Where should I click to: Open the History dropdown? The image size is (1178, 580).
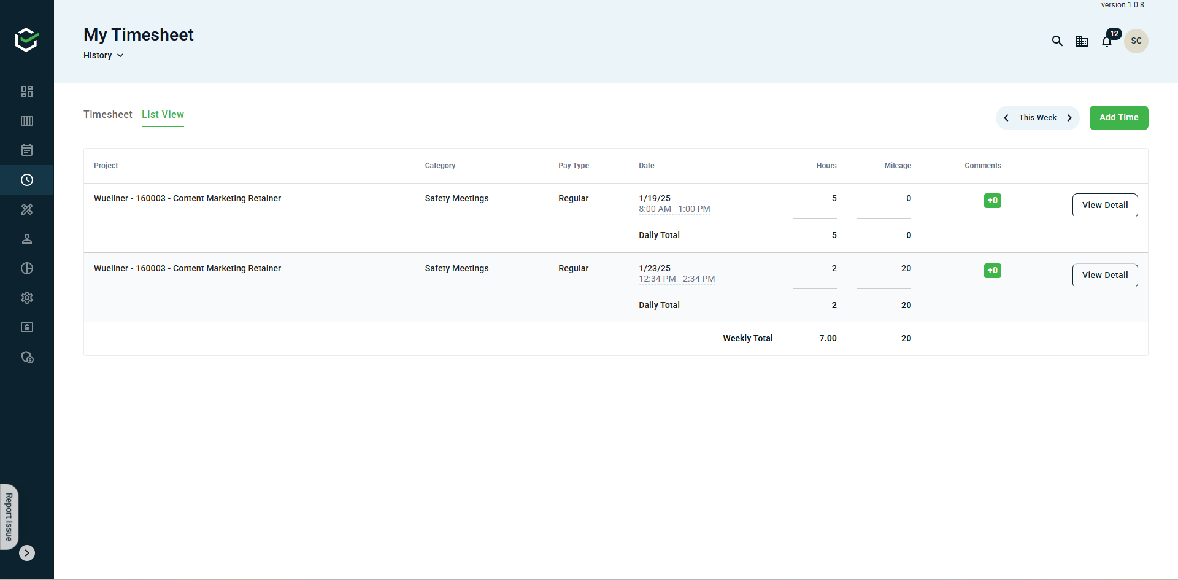click(103, 55)
